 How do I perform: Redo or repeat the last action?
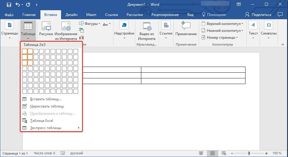[x=28, y=5]
